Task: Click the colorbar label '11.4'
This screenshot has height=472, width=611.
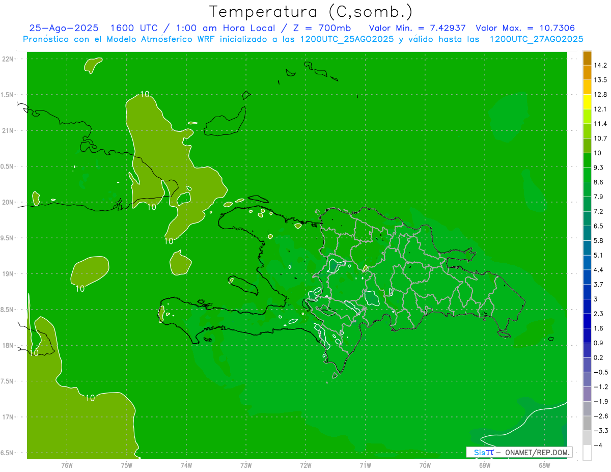Action: (x=601, y=124)
